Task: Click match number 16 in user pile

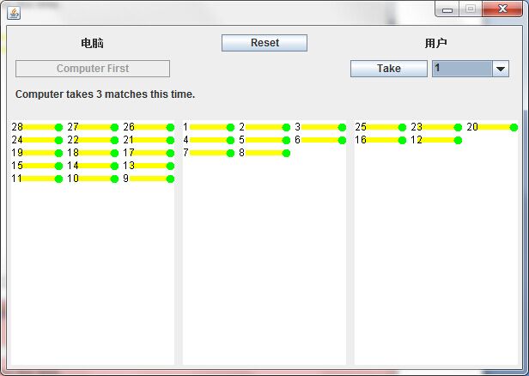Action: (380, 140)
